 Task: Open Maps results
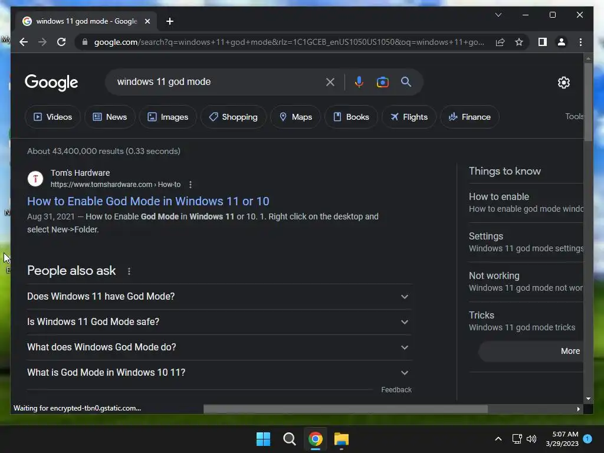[x=296, y=117]
